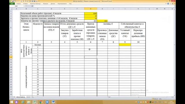Open the Данные ribbon tab
The image size is (185, 104).
(53, 4)
